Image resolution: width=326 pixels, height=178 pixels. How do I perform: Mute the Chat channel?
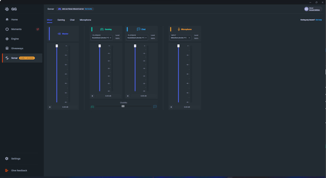point(128,96)
